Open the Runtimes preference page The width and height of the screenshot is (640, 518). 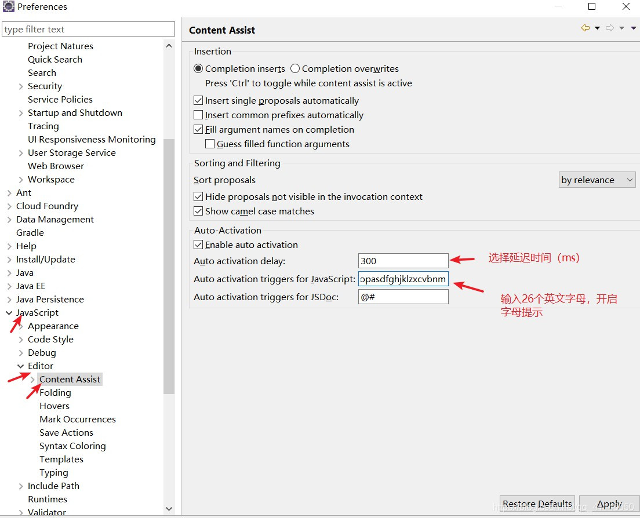[48, 499]
